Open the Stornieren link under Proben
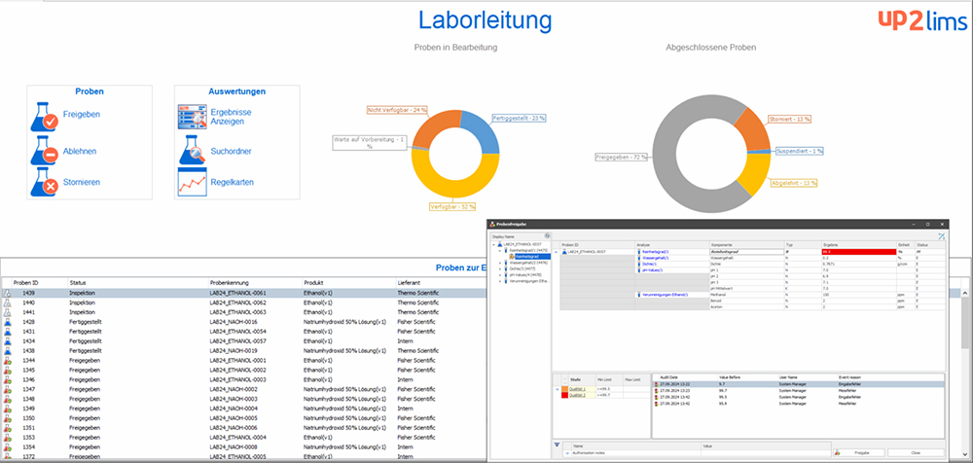973x463 pixels. click(x=82, y=182)
